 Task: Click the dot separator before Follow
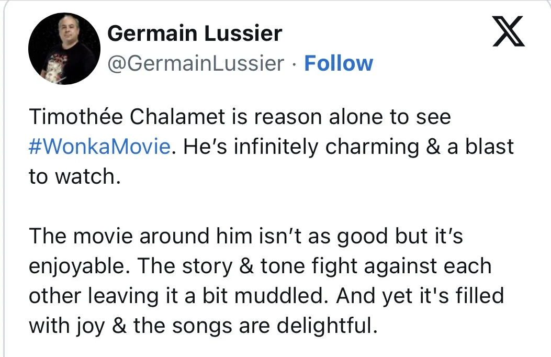[x=294, y=64]
